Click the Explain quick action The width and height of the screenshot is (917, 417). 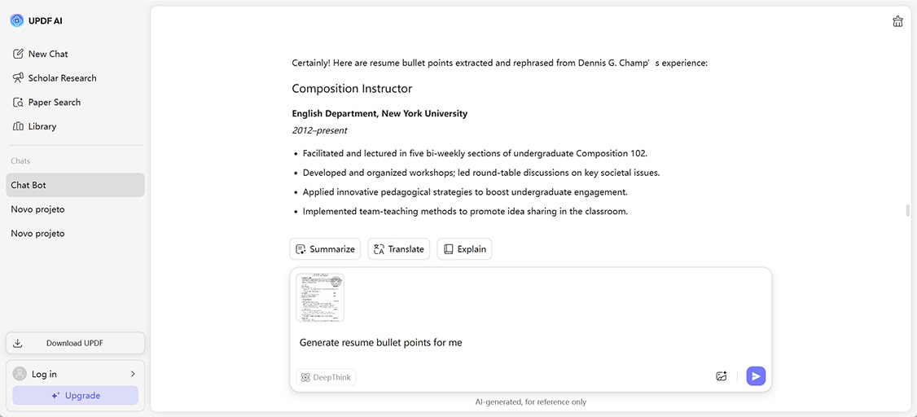[464, 249]
